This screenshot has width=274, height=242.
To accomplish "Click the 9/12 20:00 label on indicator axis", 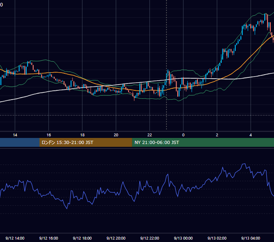I will pos(116,238).
